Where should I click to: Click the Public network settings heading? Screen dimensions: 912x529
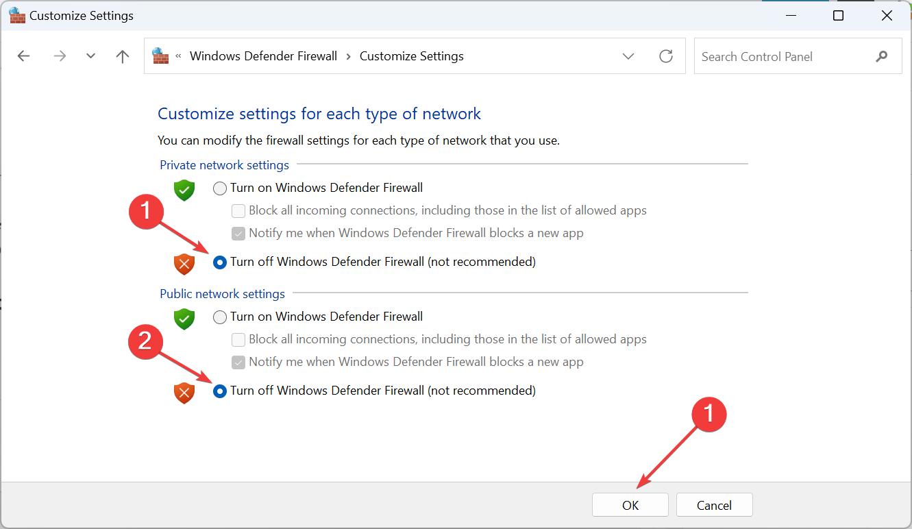coord(223,294)
